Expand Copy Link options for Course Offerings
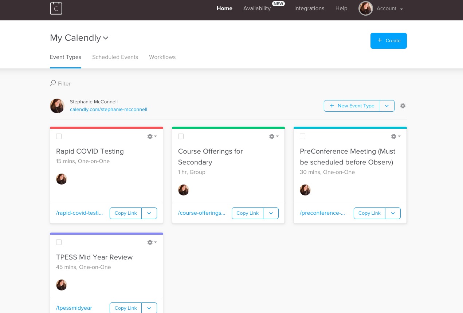 271,213
